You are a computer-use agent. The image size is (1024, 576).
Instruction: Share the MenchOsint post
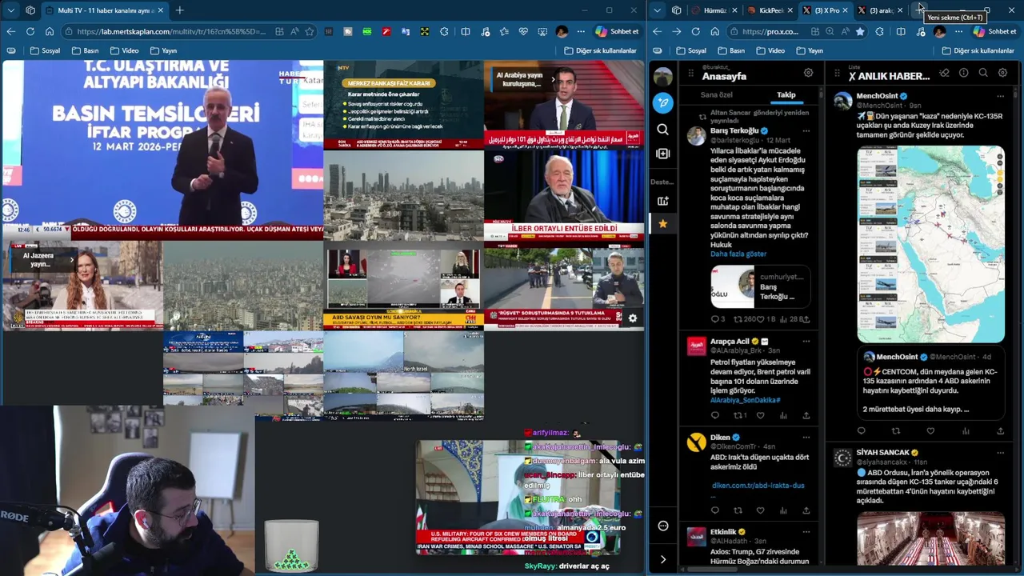[1000, 431]
